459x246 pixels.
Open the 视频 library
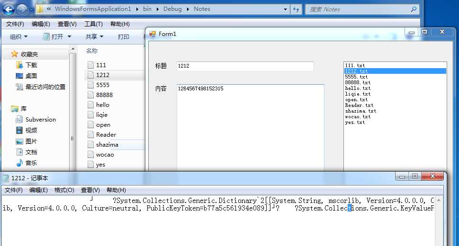[x=27, y=130]
